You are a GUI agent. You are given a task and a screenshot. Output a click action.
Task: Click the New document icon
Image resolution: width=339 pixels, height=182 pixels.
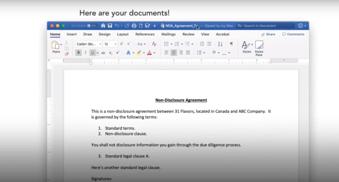tap(141, 26)
